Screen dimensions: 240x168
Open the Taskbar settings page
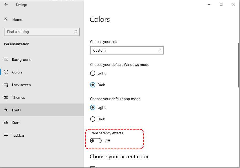click(18, 135)
